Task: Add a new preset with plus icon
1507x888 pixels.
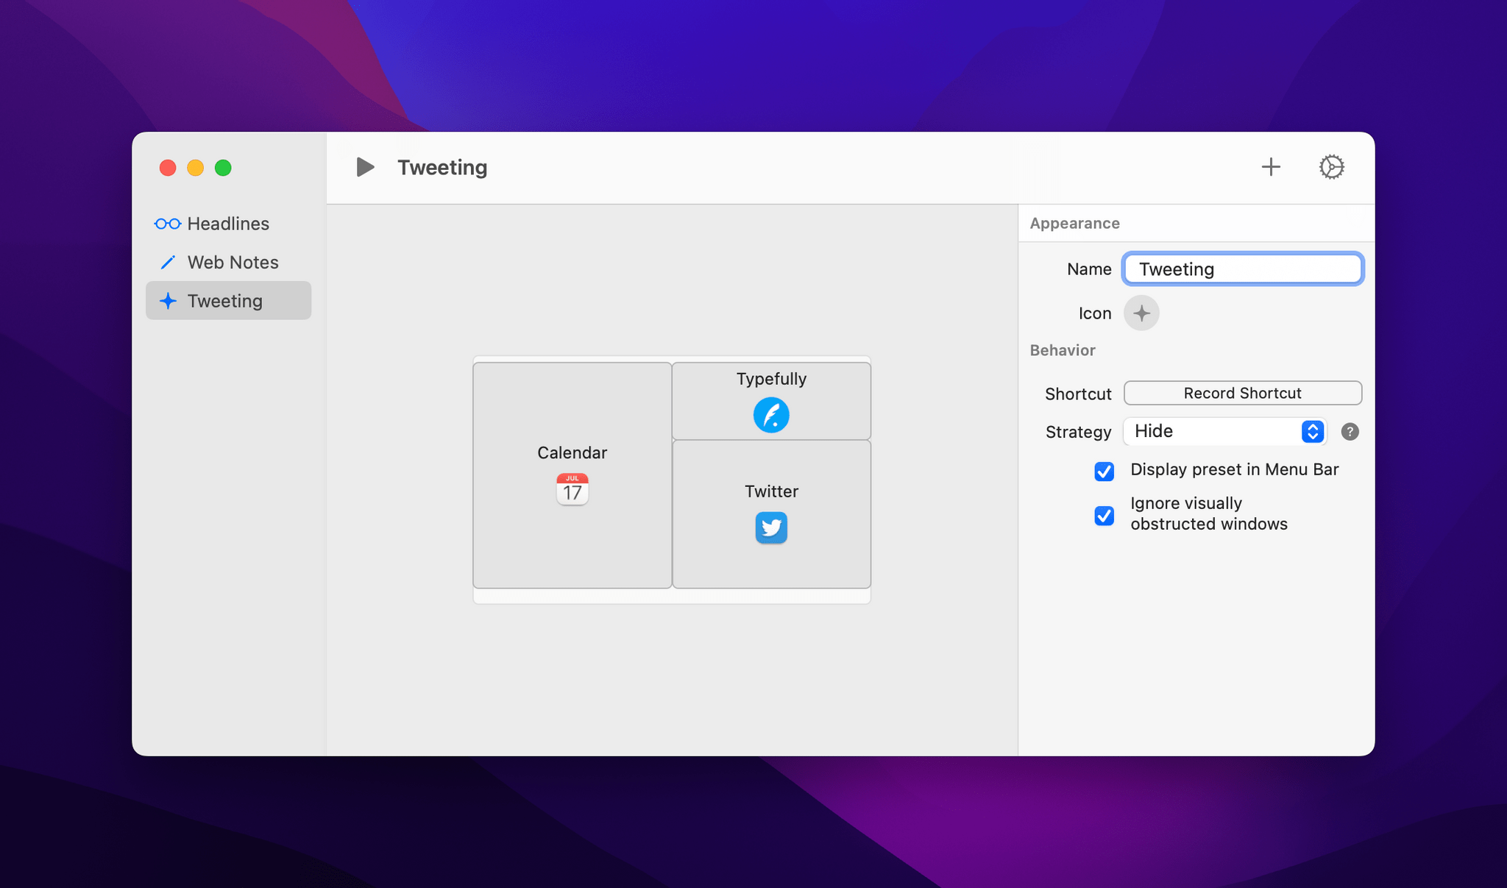Action: 1271,167
